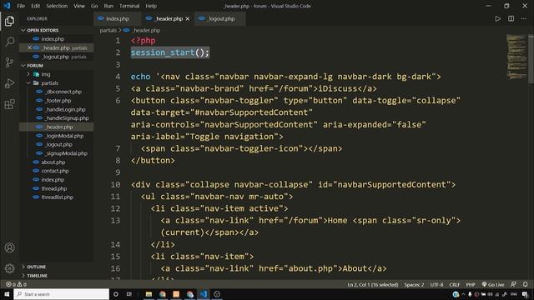Open the Accounts menu icon

coord(9,247)
